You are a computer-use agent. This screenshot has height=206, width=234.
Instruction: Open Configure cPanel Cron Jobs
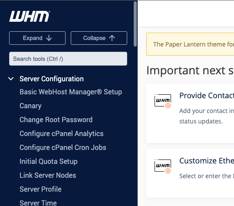tap(63, 147)
